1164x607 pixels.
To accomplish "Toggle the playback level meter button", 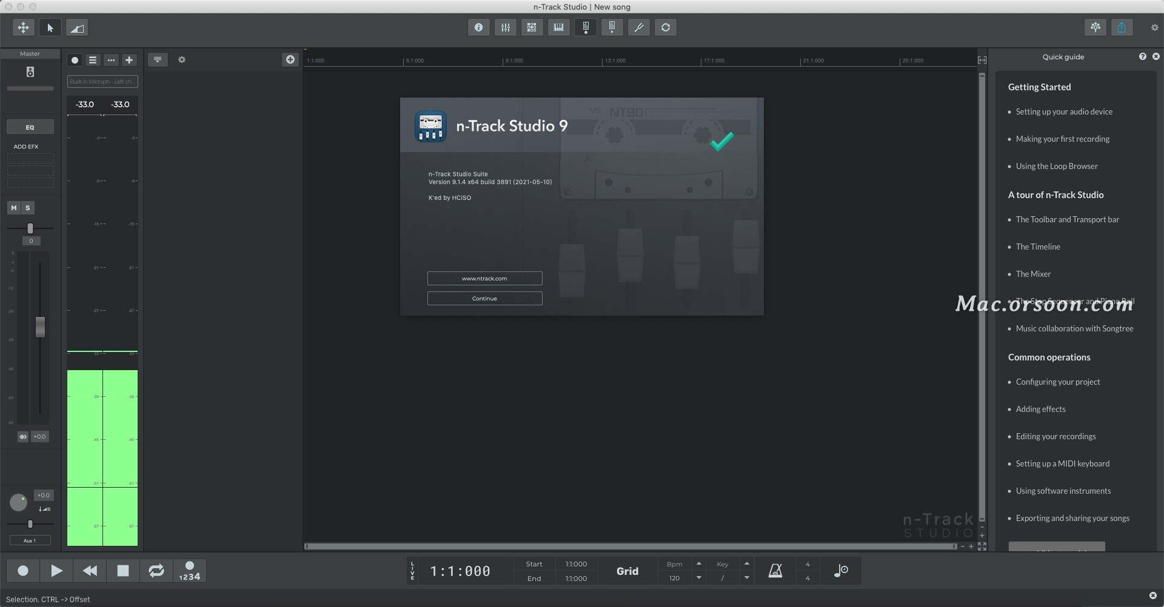I will point(612,27).
